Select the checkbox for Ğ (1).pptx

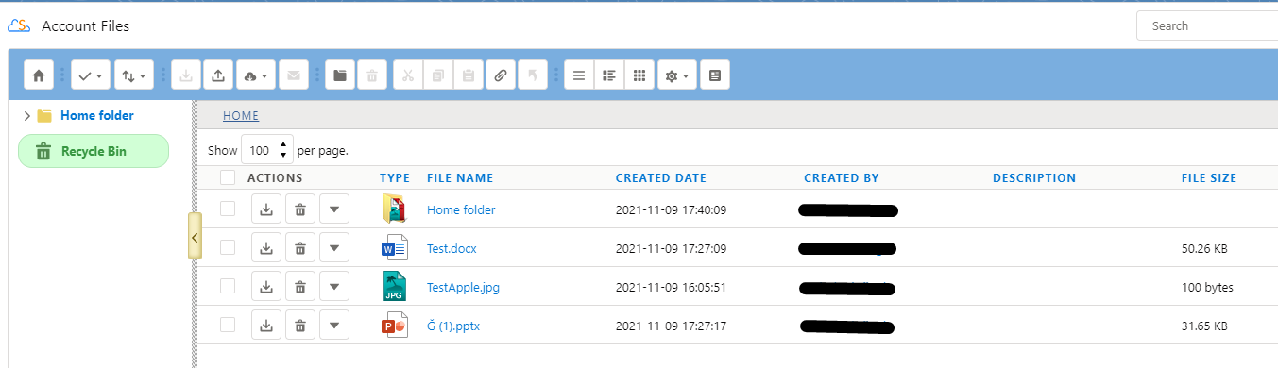click(228, 325)
